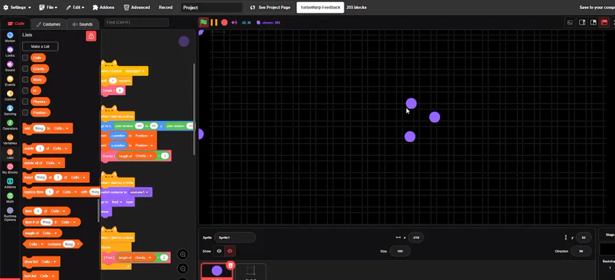Click the red lock icon in palette
This screenshot has height=280, width=615.
coord(91,36)
